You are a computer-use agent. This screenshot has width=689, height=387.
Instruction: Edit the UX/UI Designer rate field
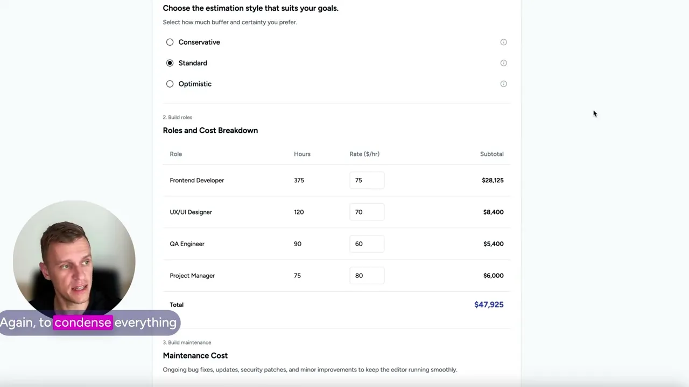click(x=367, y=212)
